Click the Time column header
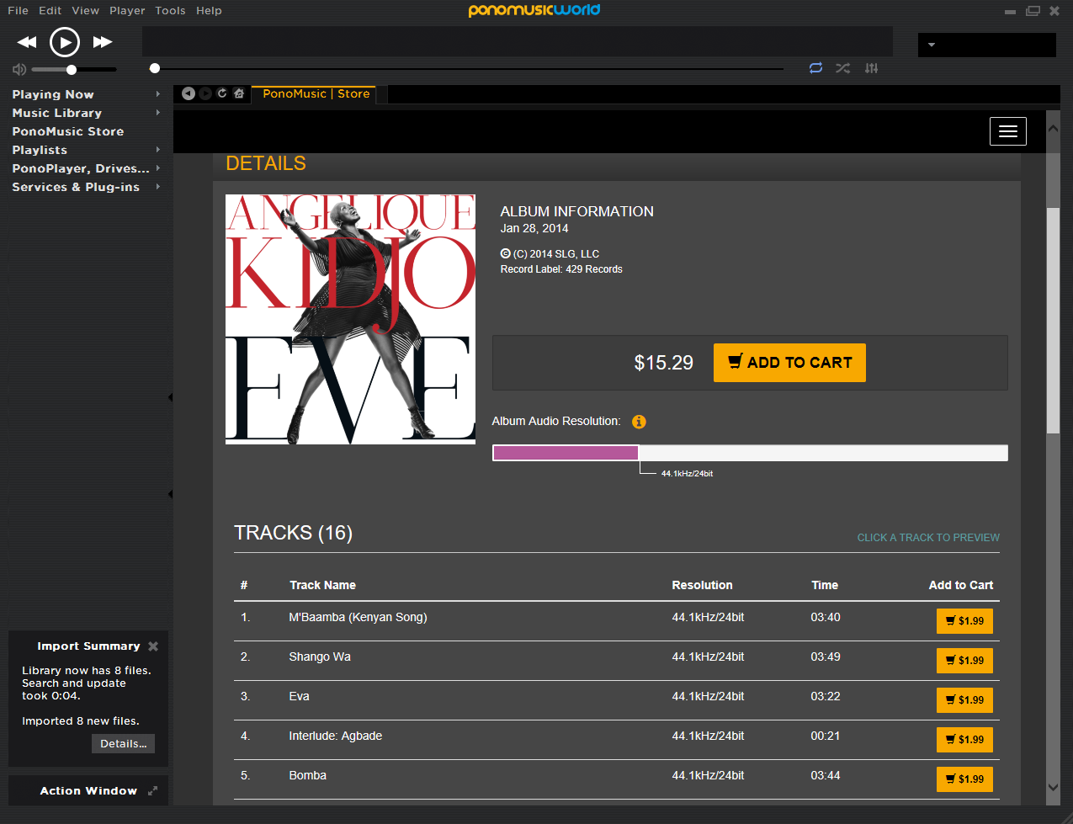This screenshot has width=1073, height=824. coord(825,585)
